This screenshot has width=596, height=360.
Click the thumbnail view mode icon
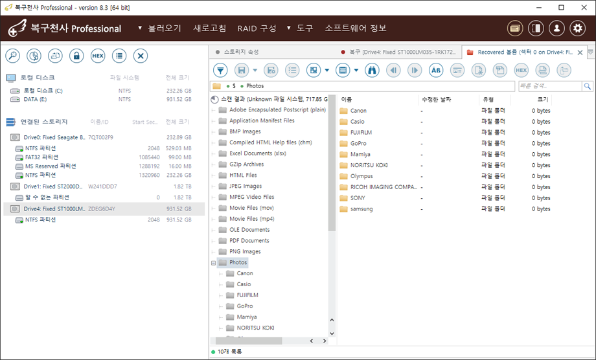(x=314, y=71)
